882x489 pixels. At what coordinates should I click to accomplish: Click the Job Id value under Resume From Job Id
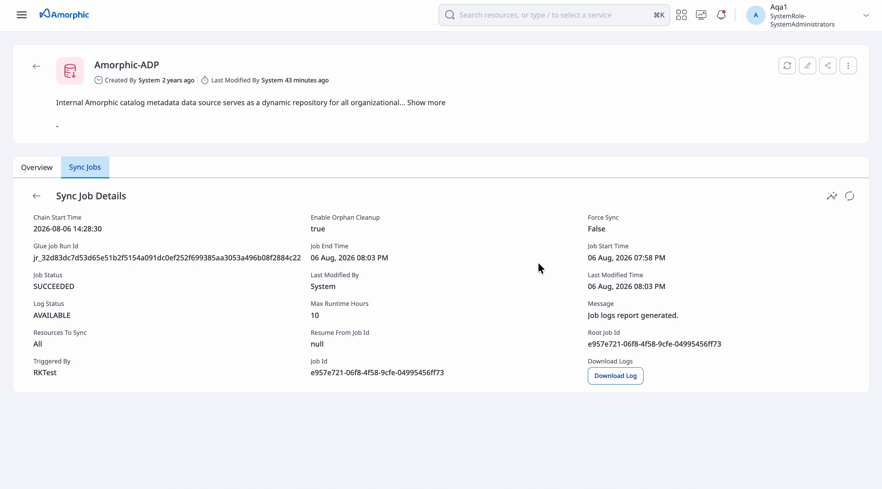pos(377,373)
